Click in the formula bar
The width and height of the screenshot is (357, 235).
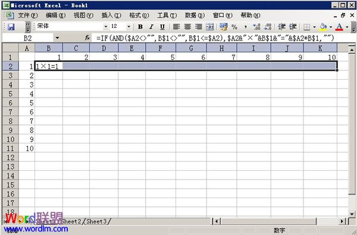point(224,38)
